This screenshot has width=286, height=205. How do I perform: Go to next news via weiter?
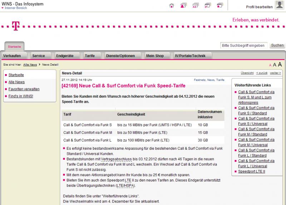tap(275, 73)
